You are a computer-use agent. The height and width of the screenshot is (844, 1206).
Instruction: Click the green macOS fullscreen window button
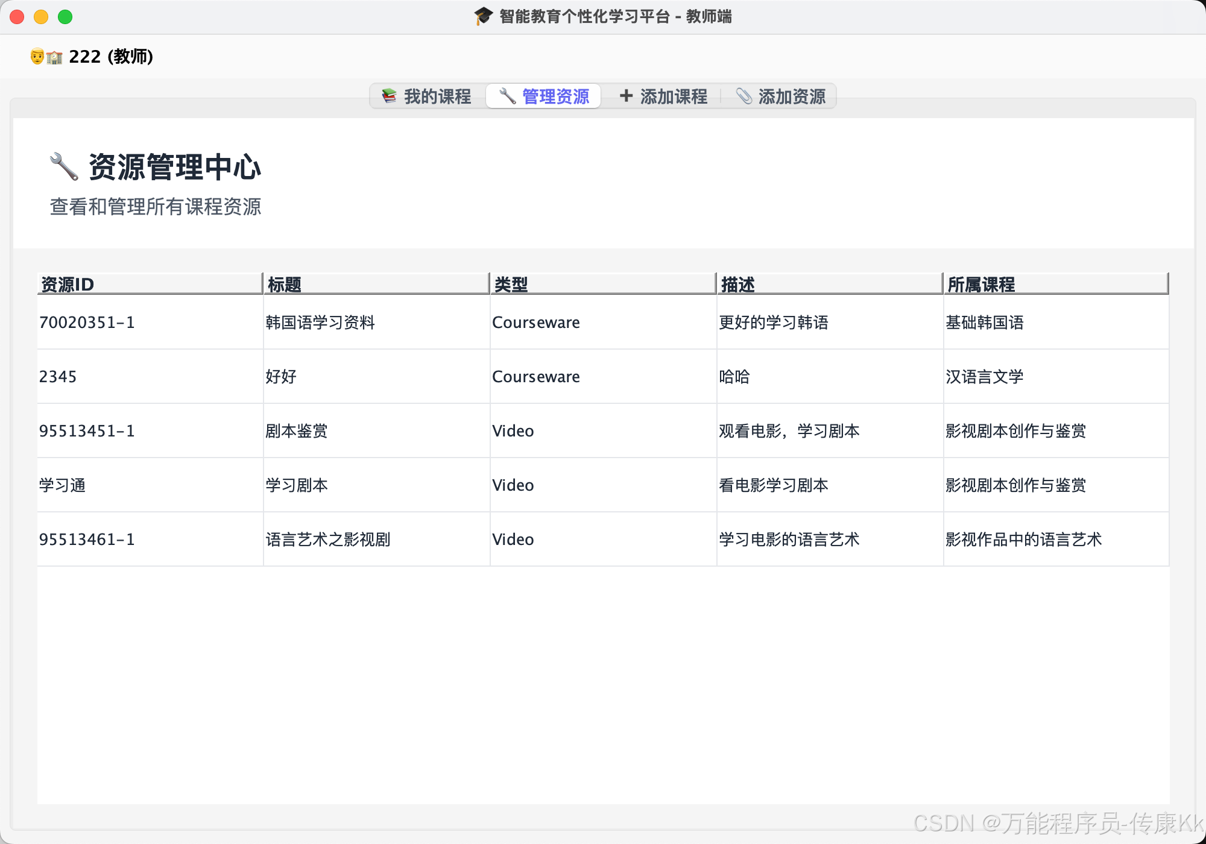pyautogui.click(x=65, y=17)
